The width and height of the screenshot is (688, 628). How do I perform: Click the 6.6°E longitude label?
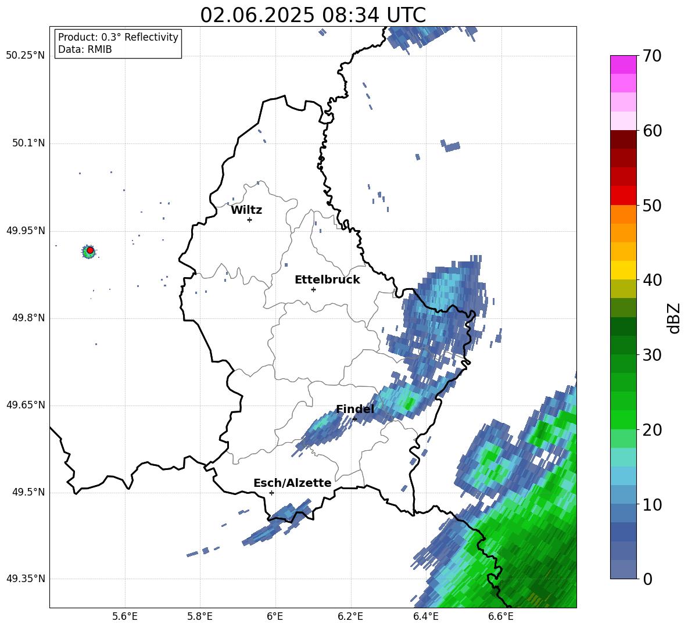[x=501, y=616]
